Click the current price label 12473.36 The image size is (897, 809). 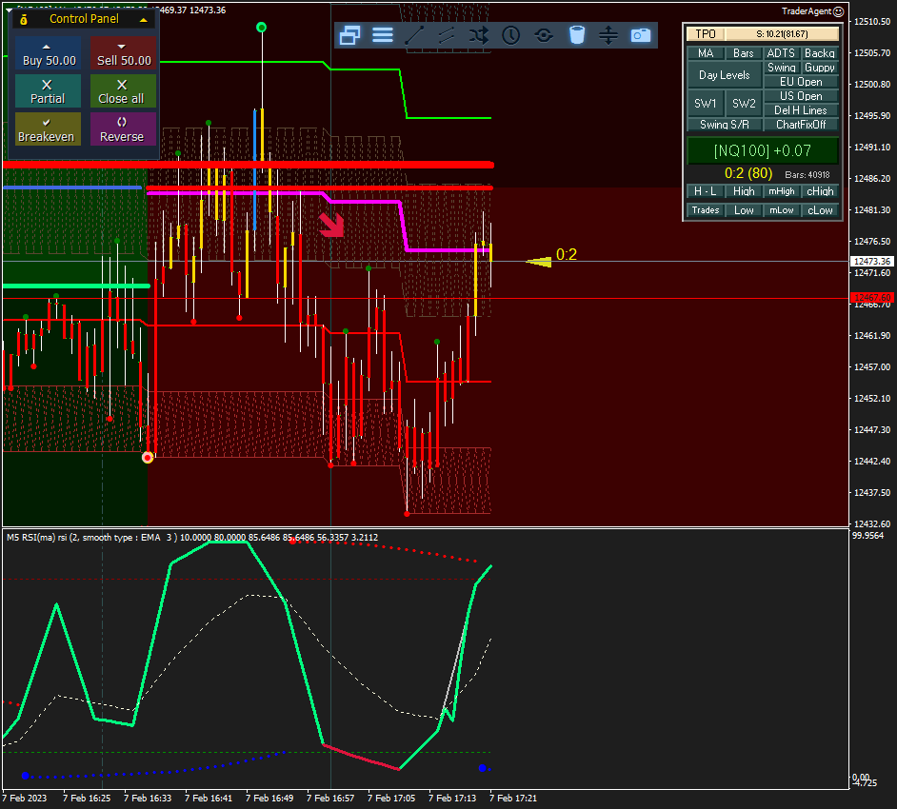[x=872, y=262]
